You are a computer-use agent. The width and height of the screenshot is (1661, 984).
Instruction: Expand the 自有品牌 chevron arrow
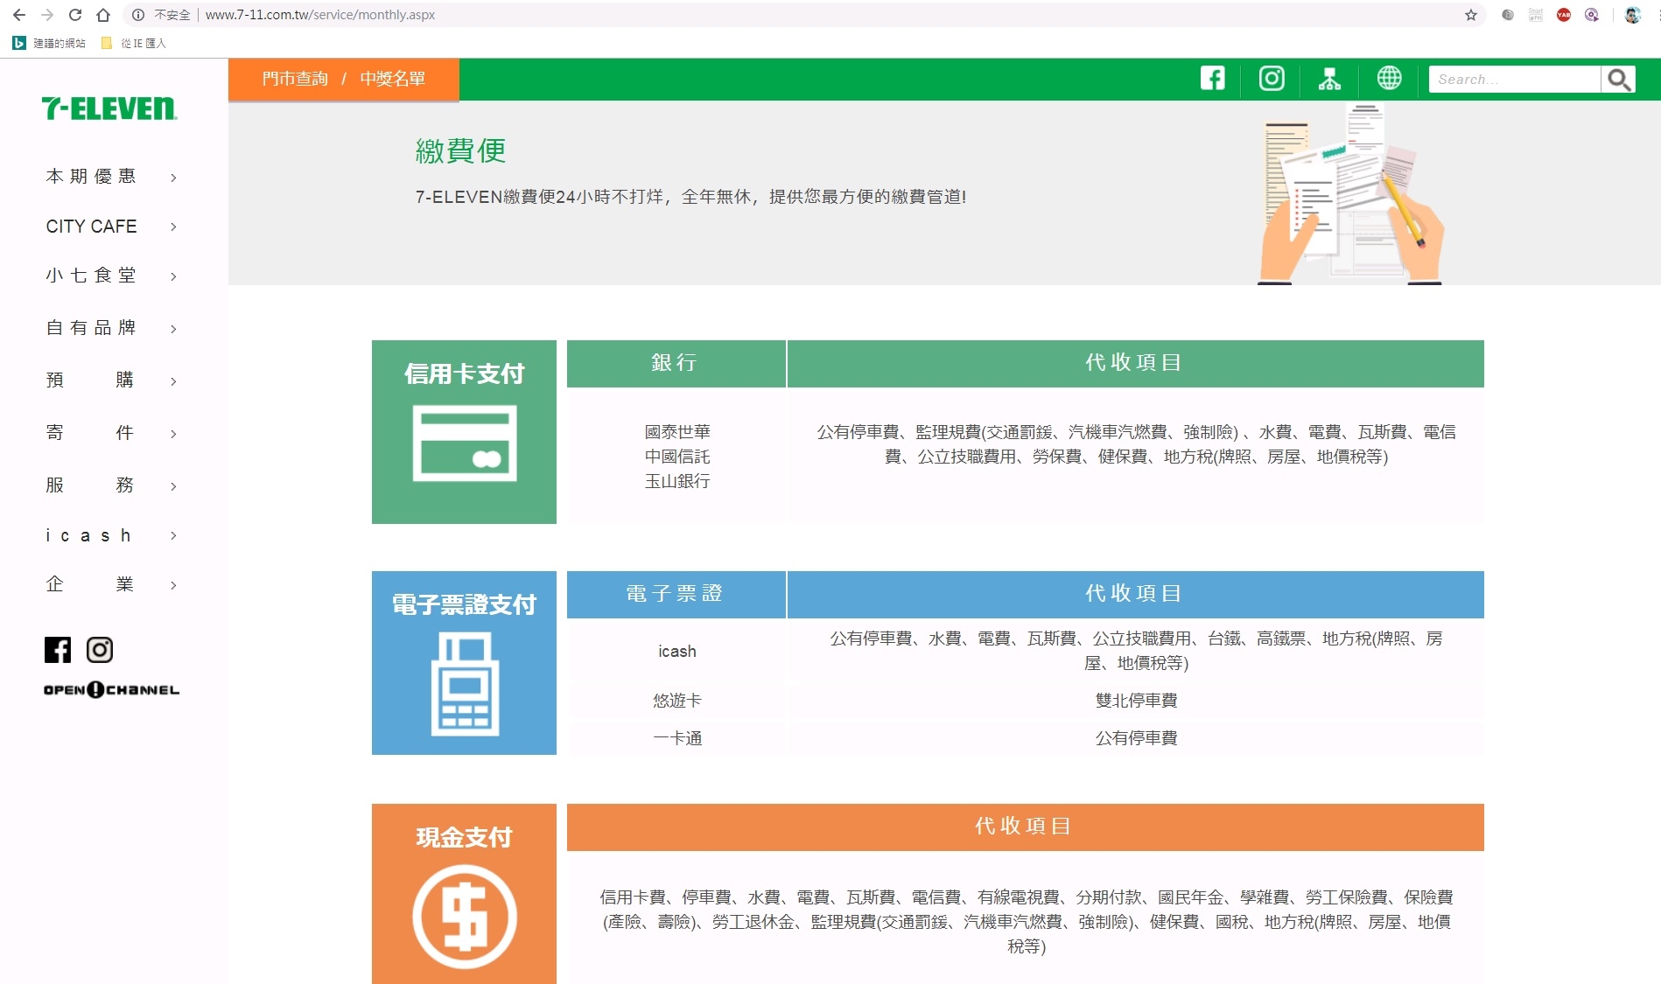tap(173, 329)
